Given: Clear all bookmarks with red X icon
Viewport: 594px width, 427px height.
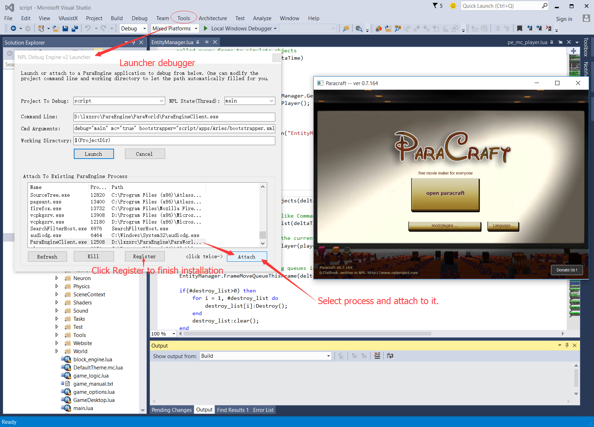Looking at the screenshot, I should click(548, 28).
